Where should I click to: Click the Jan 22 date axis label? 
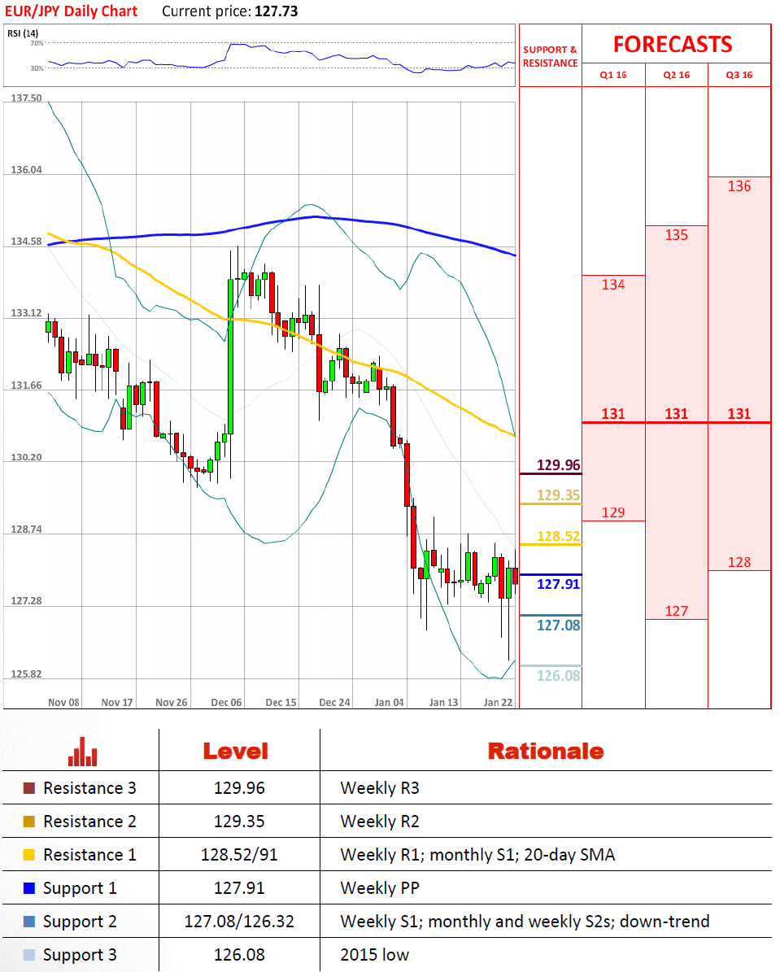[498, 702]
